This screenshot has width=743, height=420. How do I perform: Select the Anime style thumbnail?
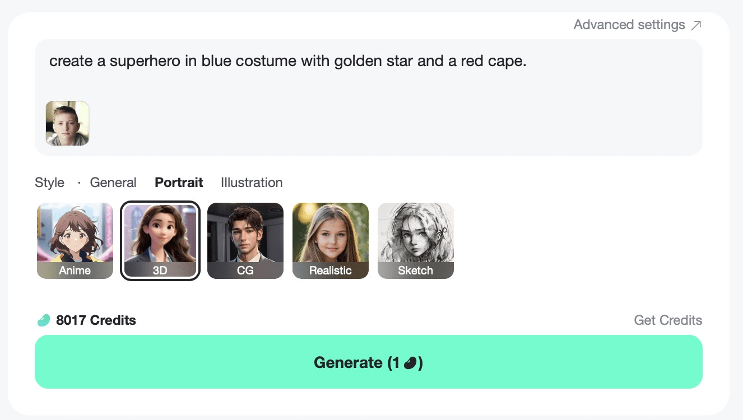tap(75, 241)
